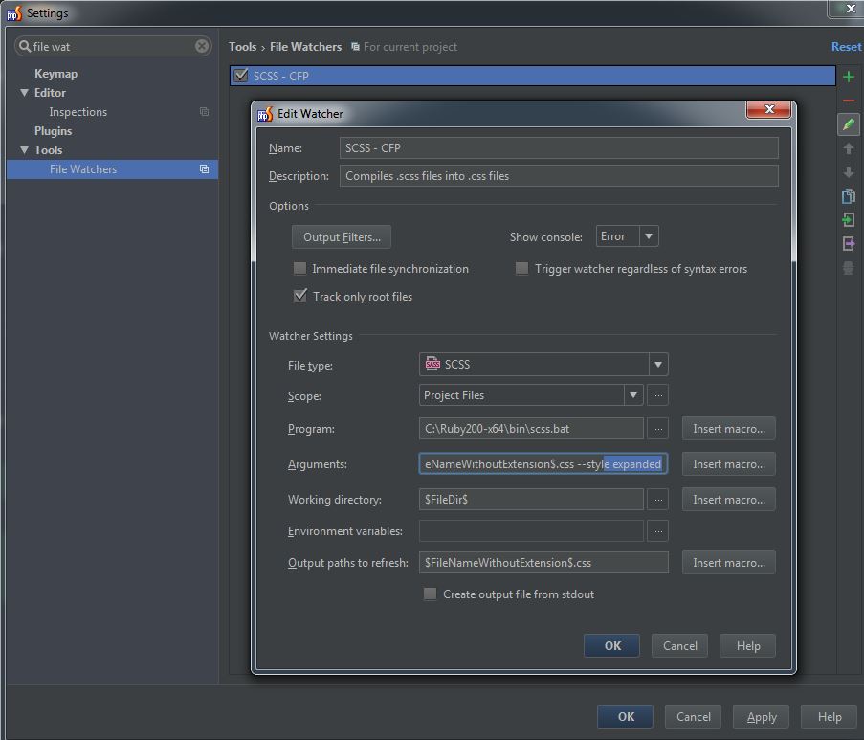Click the export watcher icon

[x=848, y=244]
